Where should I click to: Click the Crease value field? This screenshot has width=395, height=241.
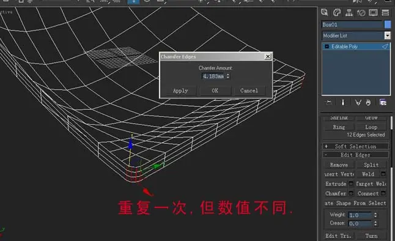click(360, 223)
